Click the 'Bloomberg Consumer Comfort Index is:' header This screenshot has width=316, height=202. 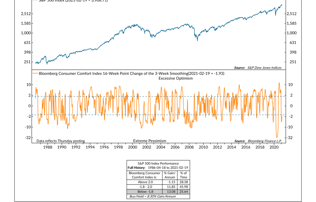(x=145, y=175)
